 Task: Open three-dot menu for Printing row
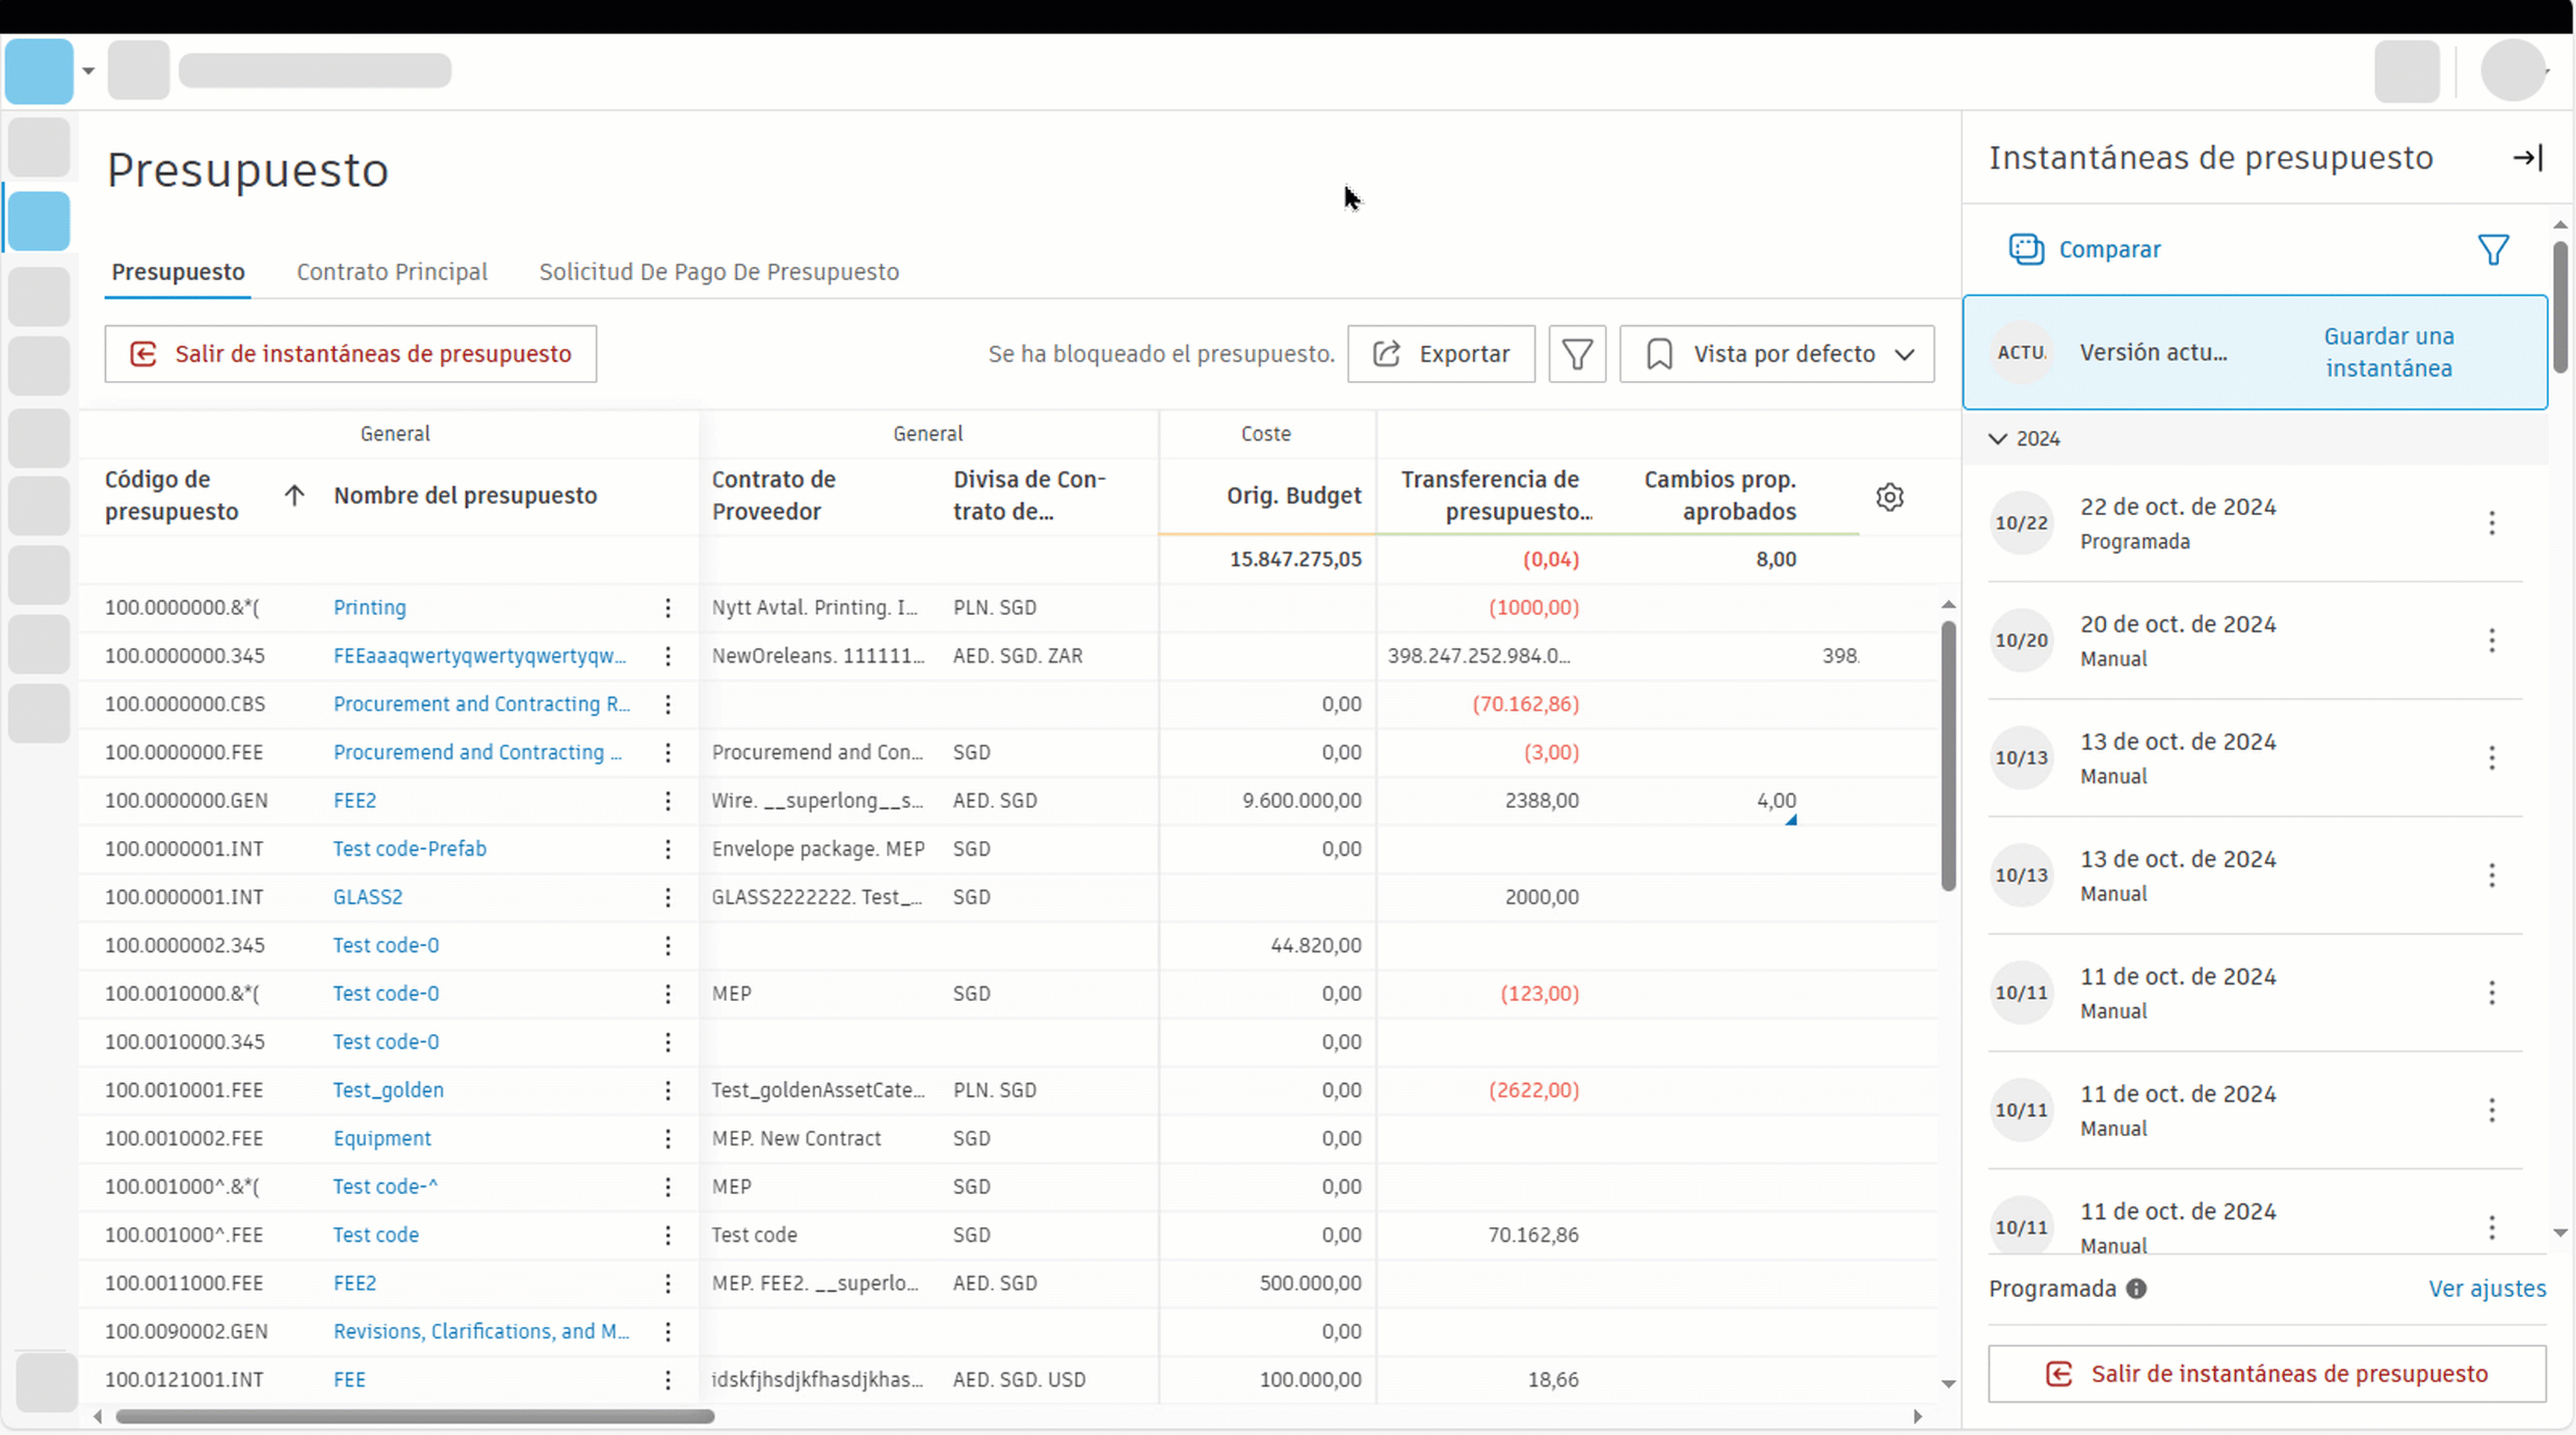(x=668, y=608)
